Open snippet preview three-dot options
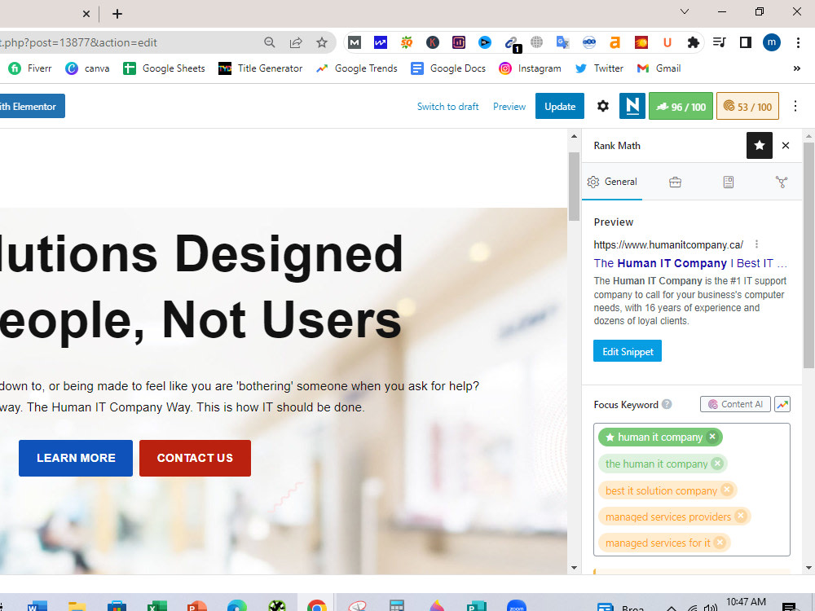 (757, 244)
